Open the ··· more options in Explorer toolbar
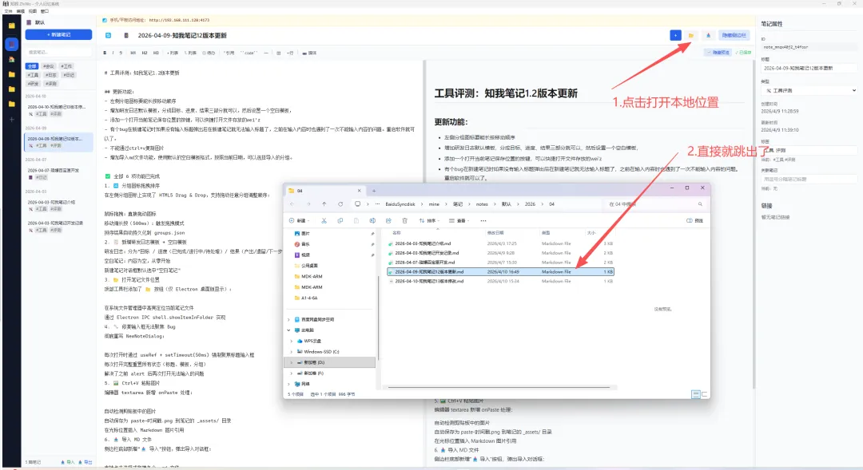 pos(483,220)
